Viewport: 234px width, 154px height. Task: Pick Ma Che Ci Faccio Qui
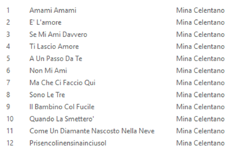click(62, 83)
